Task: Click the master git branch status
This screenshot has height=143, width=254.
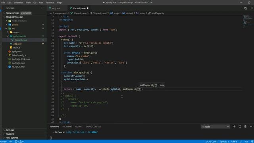Action: (4, 141)
